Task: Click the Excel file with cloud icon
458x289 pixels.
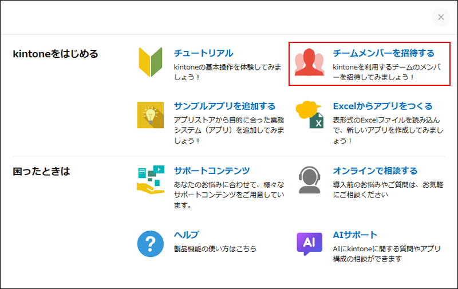Action: tap(310, 114)
